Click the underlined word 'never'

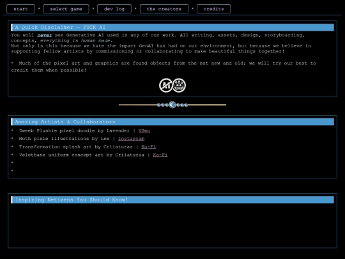[45, 35]
